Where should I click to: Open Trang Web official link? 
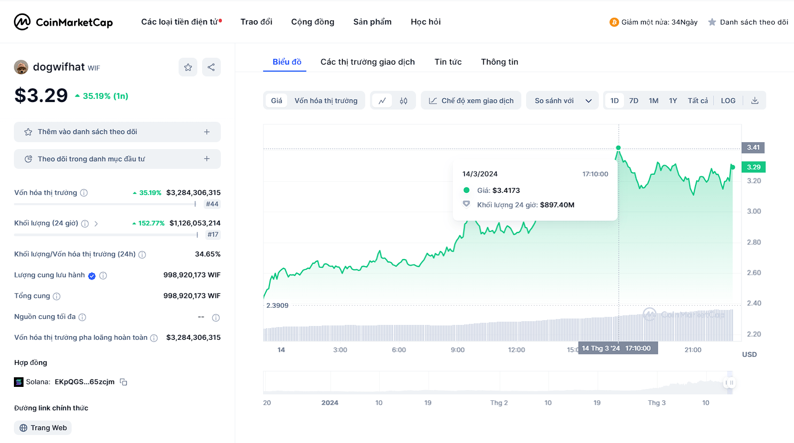click(43, 428)
